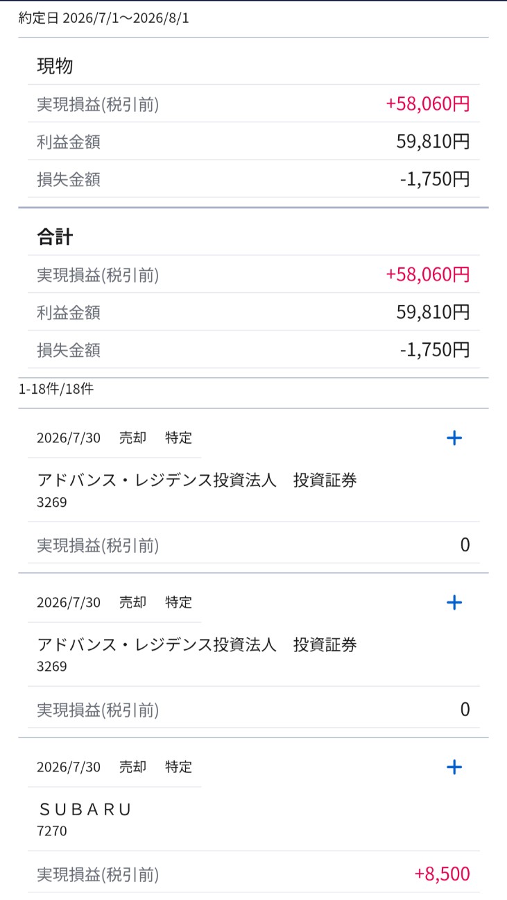Click 合計 realized profit +58,060円 value
This screenshot has height=900, width=507.
coord(428,275)
